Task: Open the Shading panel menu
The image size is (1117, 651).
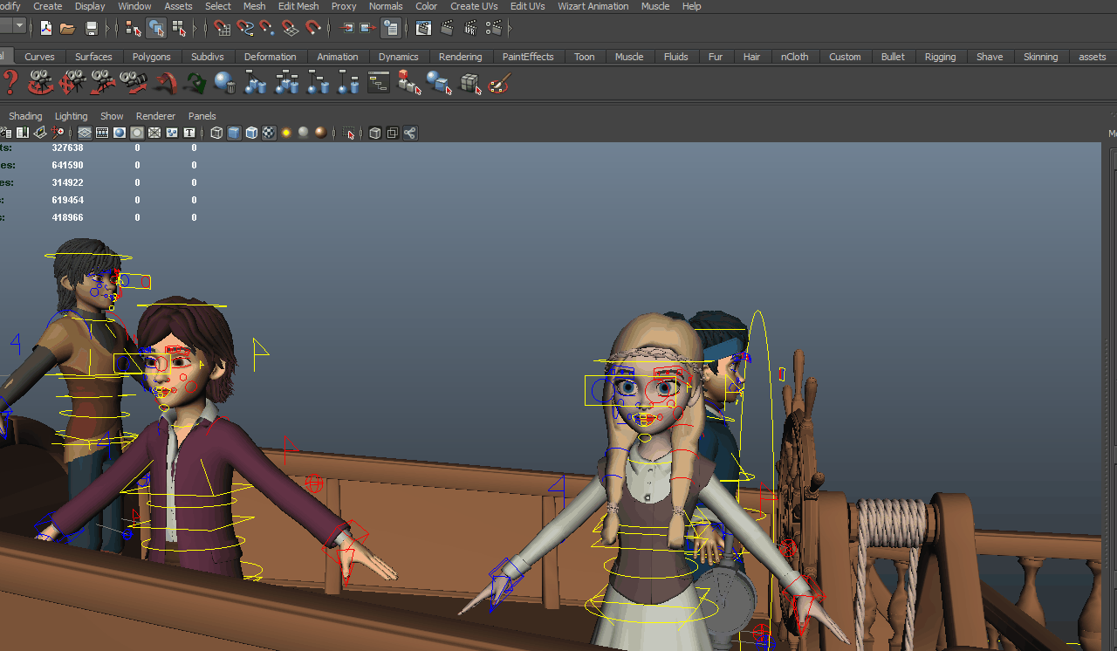Action: [25, 116]
